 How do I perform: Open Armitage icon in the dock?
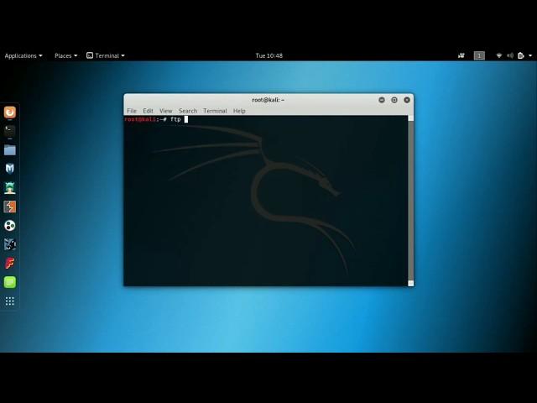pos(9,188)
